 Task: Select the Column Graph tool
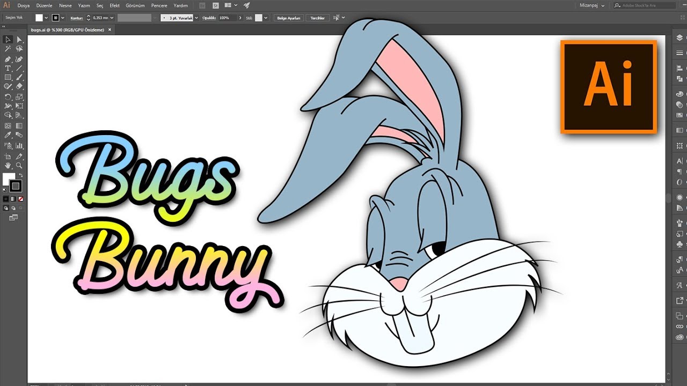point(19,145)
